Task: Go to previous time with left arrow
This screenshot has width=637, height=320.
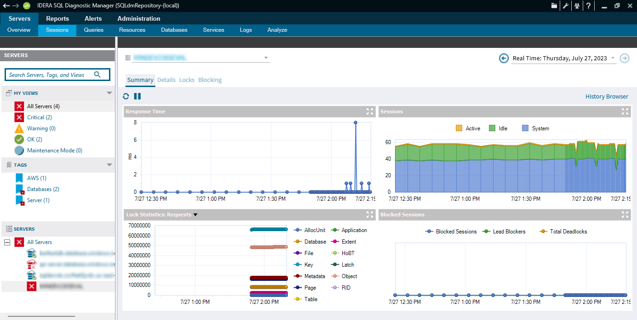Action: point(504,58)
